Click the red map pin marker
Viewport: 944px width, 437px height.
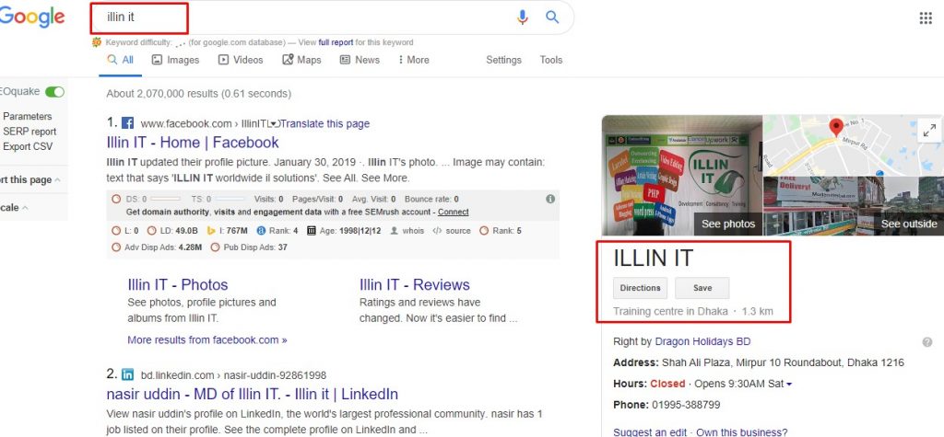point(837,128)
